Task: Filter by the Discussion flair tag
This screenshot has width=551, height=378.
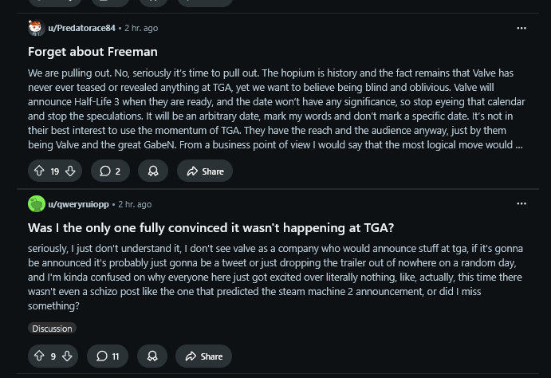Action: (52, 328)
